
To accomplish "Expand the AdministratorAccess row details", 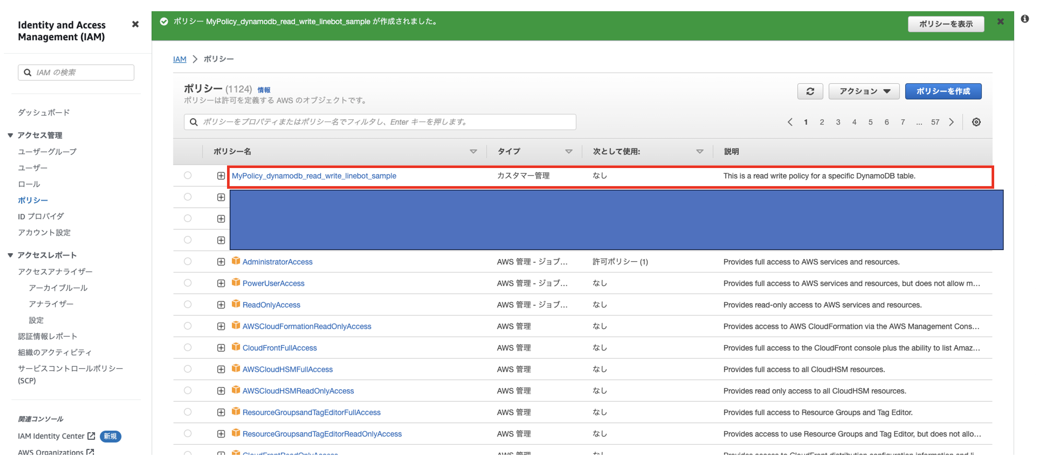I will pos(221,262).
